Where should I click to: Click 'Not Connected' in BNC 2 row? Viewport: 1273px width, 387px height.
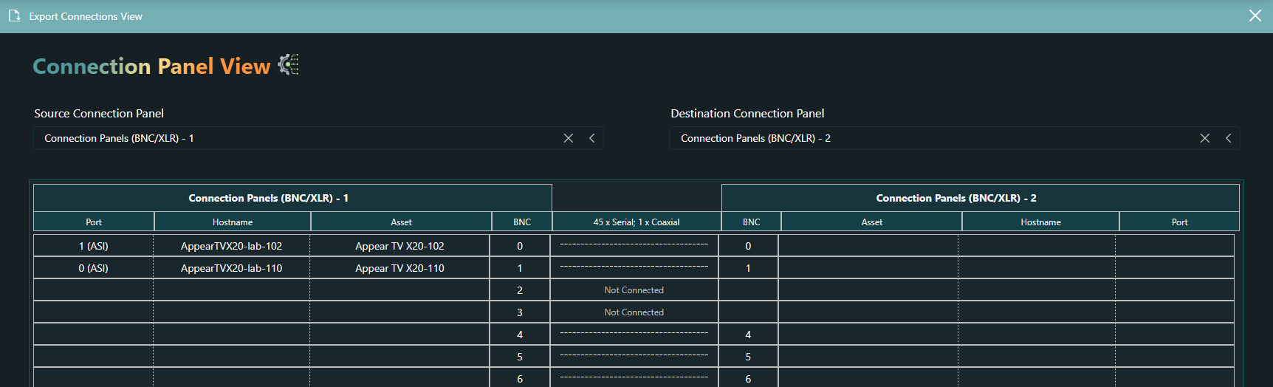point(634,290)
